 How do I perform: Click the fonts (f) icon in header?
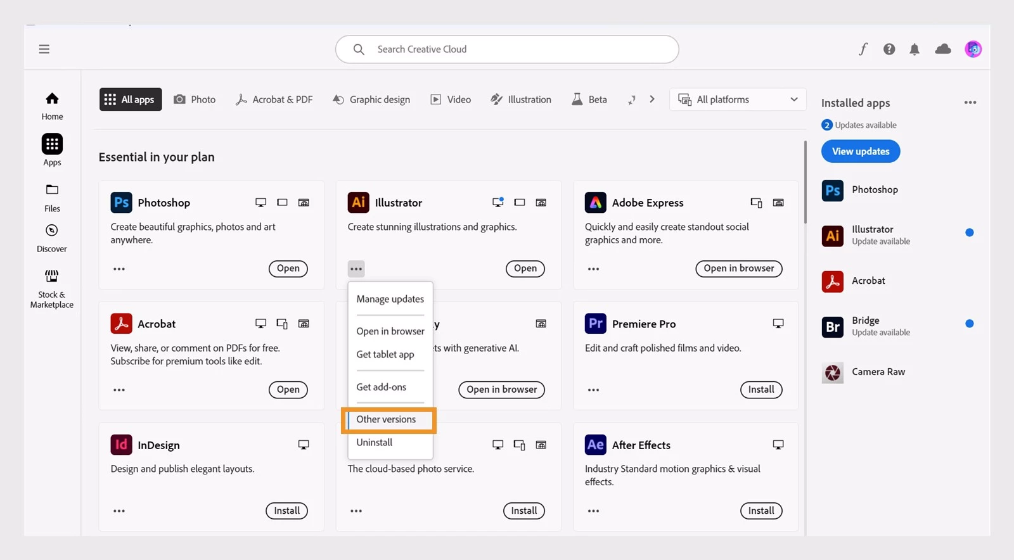[863, 49]
